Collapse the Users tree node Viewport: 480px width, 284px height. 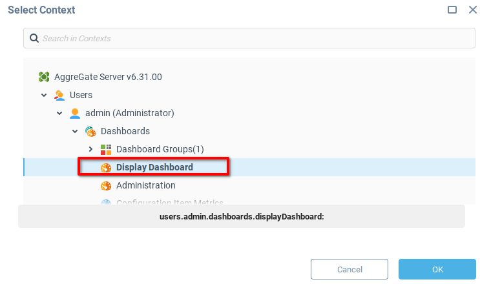point(44,95)
